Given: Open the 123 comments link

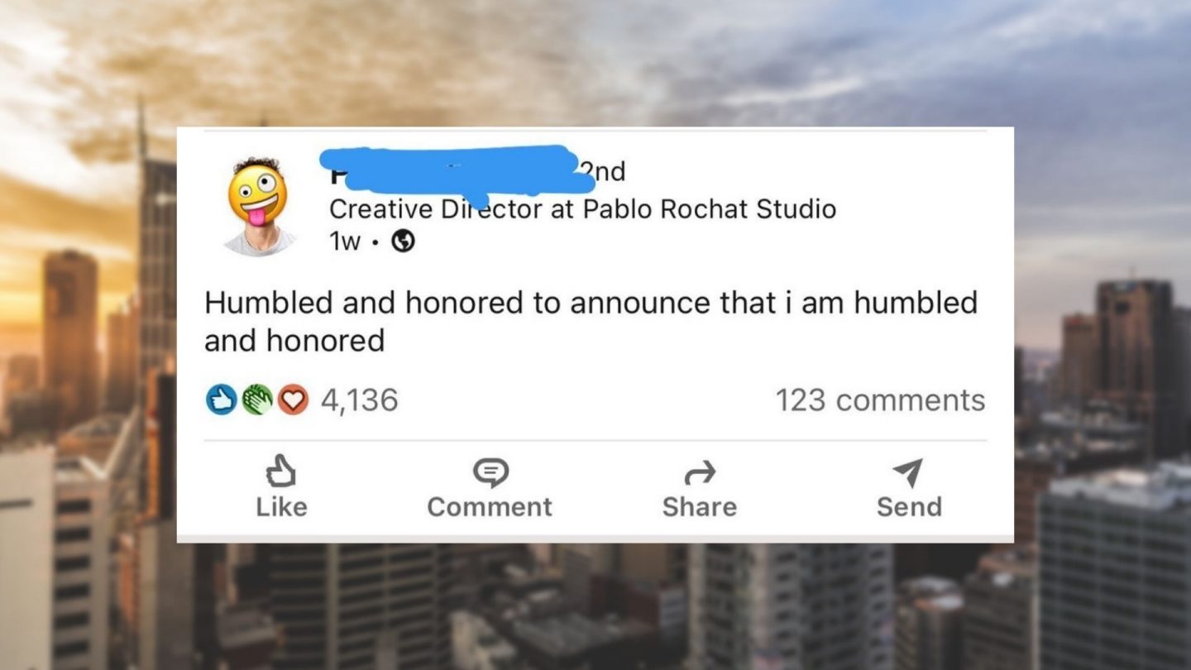Looking at the screenshot, I should [880, 400].
